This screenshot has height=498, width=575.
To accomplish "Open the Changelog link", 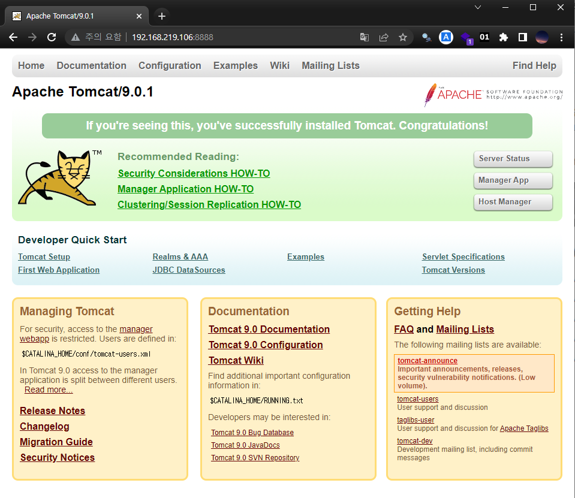I will coord(44,427).
